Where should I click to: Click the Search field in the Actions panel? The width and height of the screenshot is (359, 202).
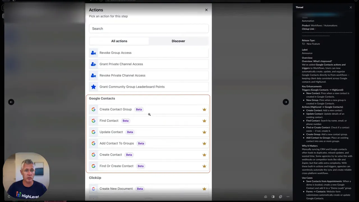click(149, 28)
